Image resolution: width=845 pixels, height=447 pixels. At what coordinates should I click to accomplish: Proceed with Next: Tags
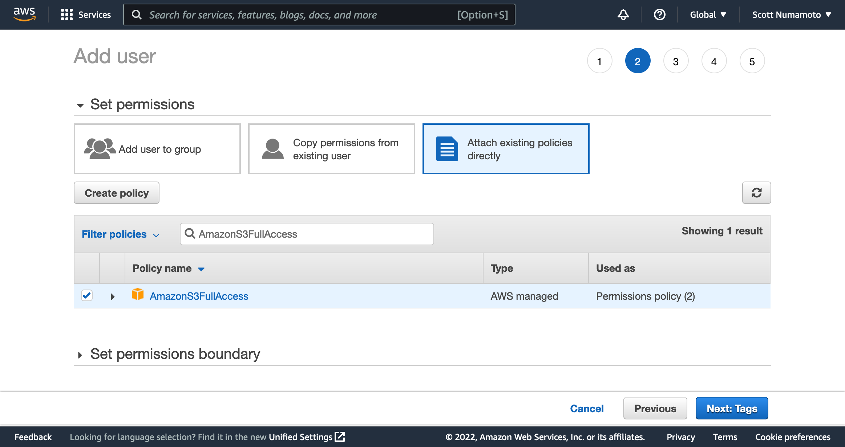pos(731,408)
